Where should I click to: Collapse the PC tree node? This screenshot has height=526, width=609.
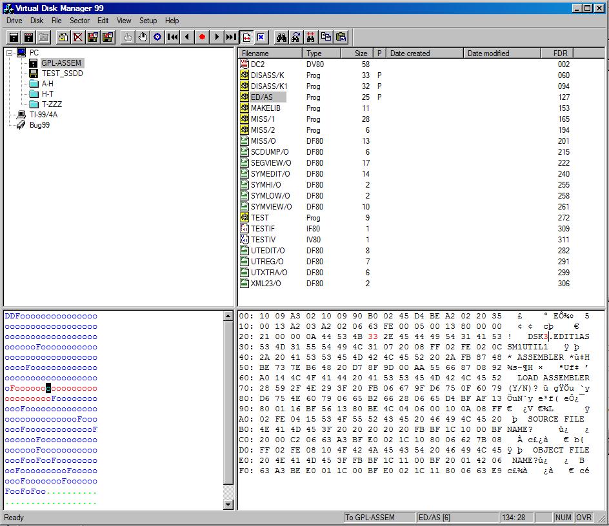[10, 53]
